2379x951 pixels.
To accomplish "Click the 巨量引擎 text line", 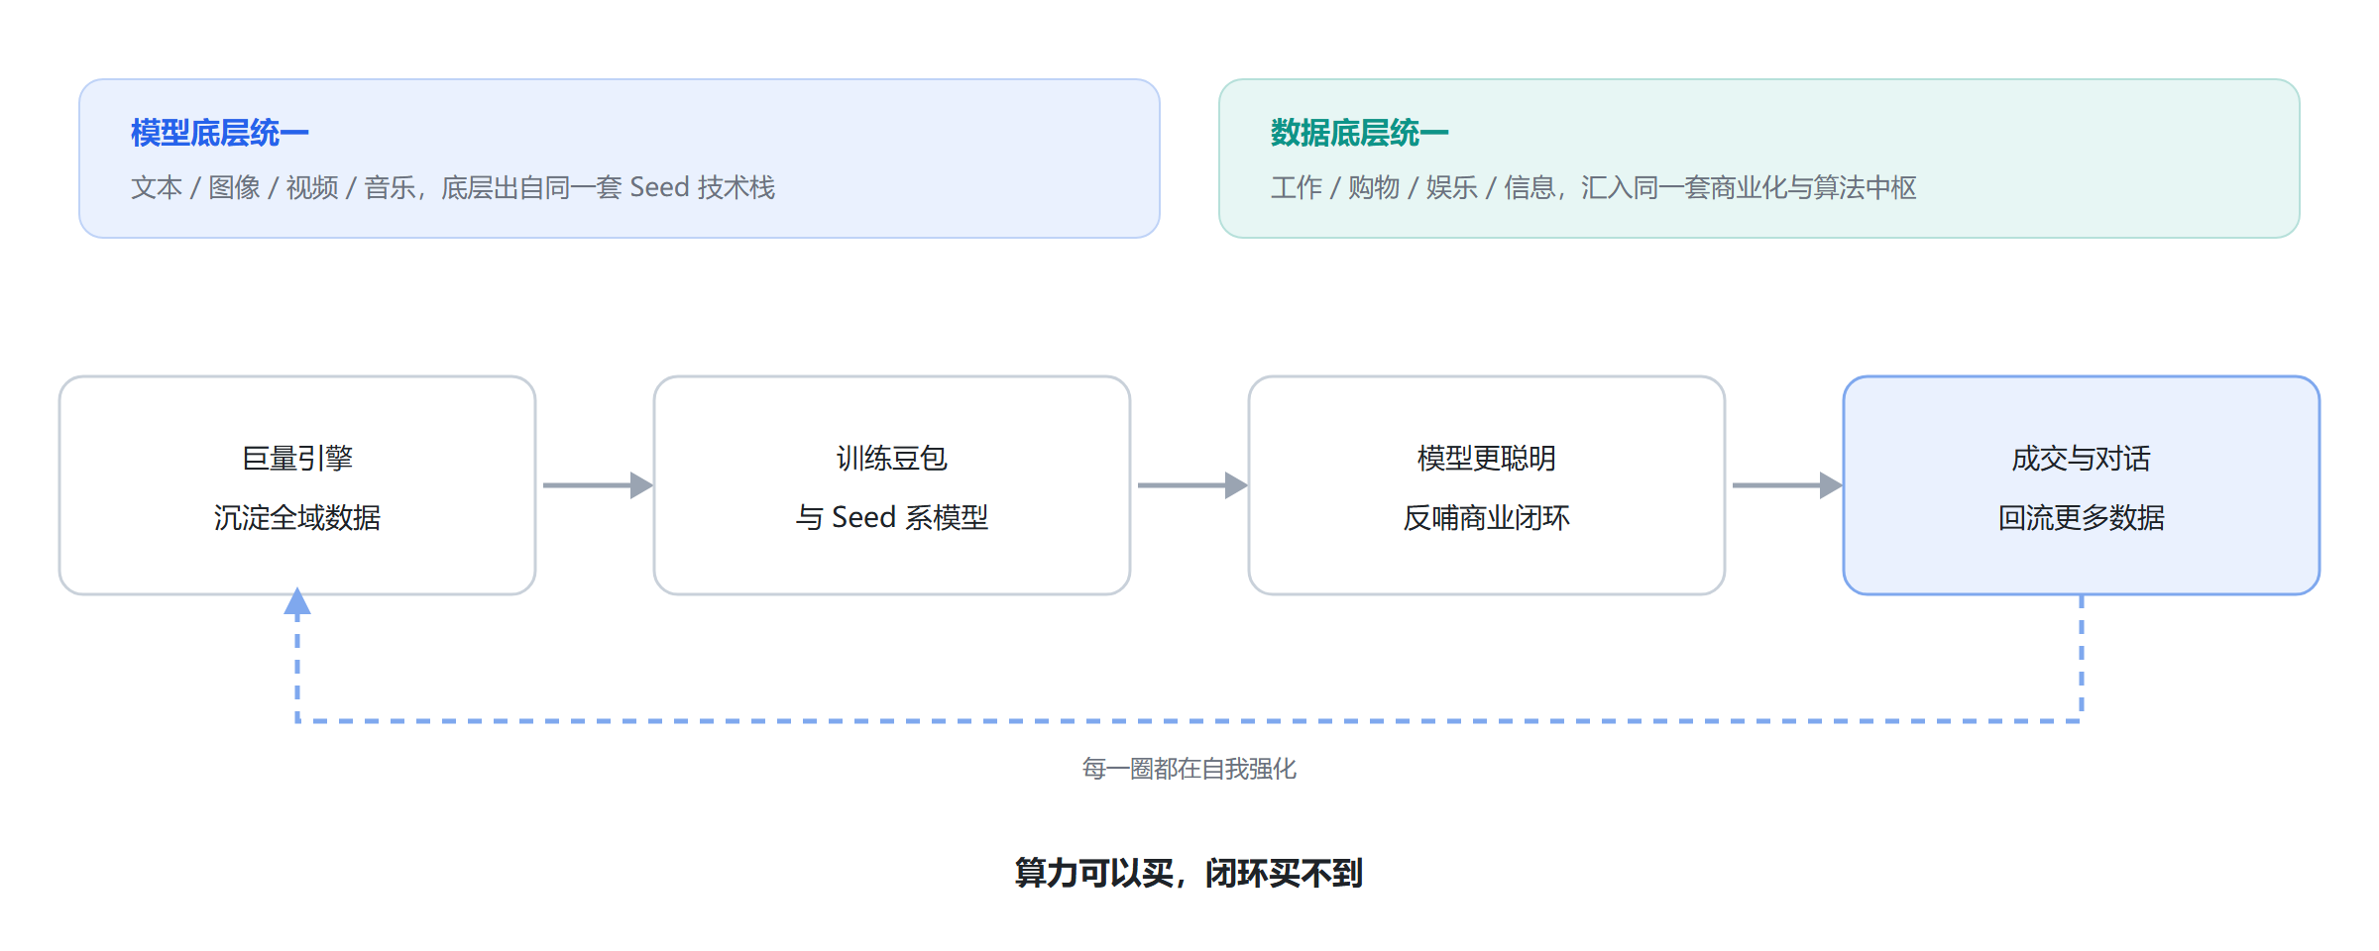I will [297, 458].
